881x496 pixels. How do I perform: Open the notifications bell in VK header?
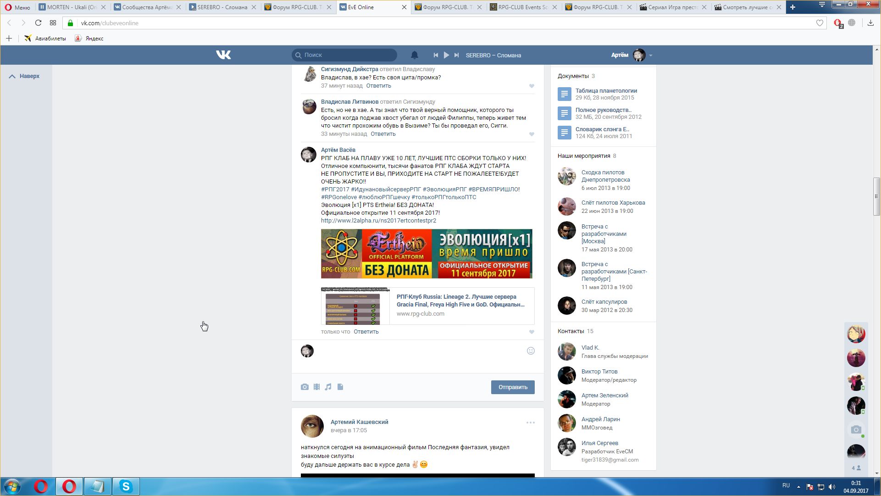click(x=415, y=55)
